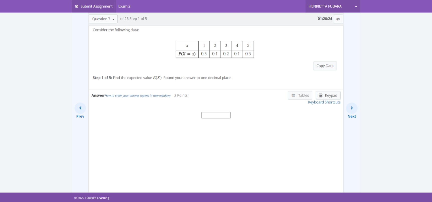Click the 01:20:24 timer text
Image resolution: width=432 pixels, height=202 pixels.
click(x=325, y=19)
